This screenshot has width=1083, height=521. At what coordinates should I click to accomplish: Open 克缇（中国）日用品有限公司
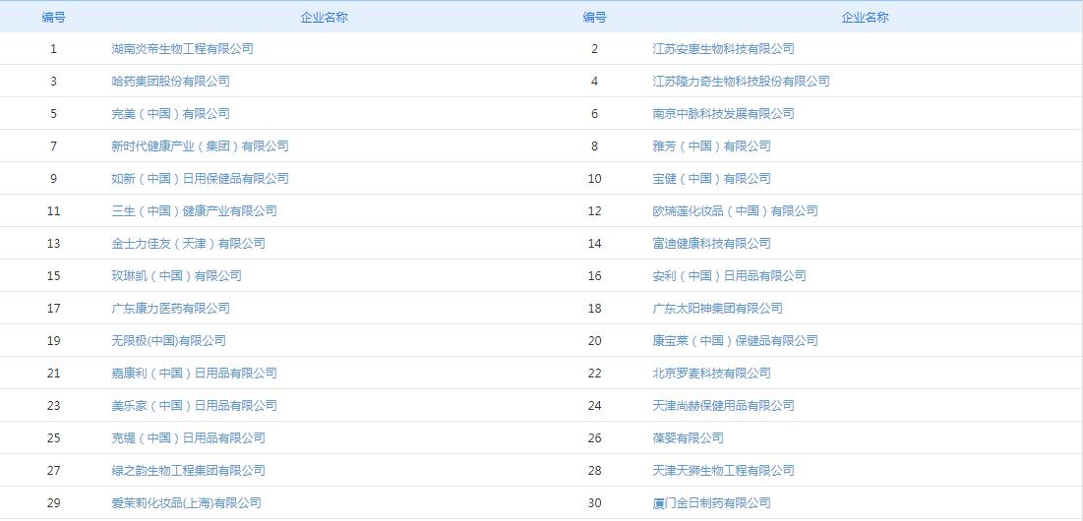[x=189, y=438]
